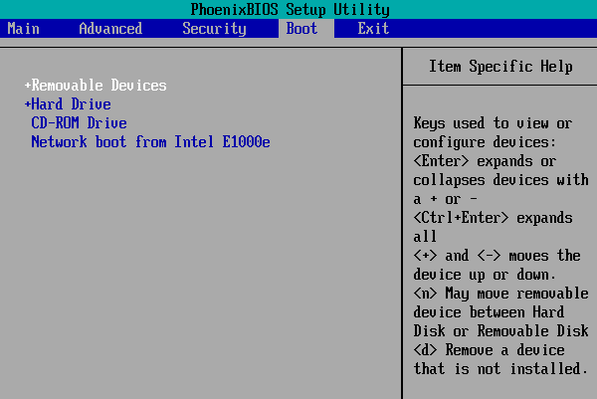Screen dimensions: 597x399
Task: Click the Item Specific Help heading
Action: [500, 67]
